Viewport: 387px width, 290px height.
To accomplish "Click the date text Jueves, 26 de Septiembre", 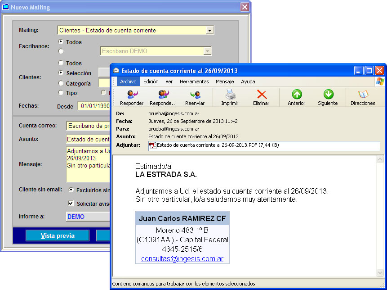I will pyautogui.click(x=193, y=122).
